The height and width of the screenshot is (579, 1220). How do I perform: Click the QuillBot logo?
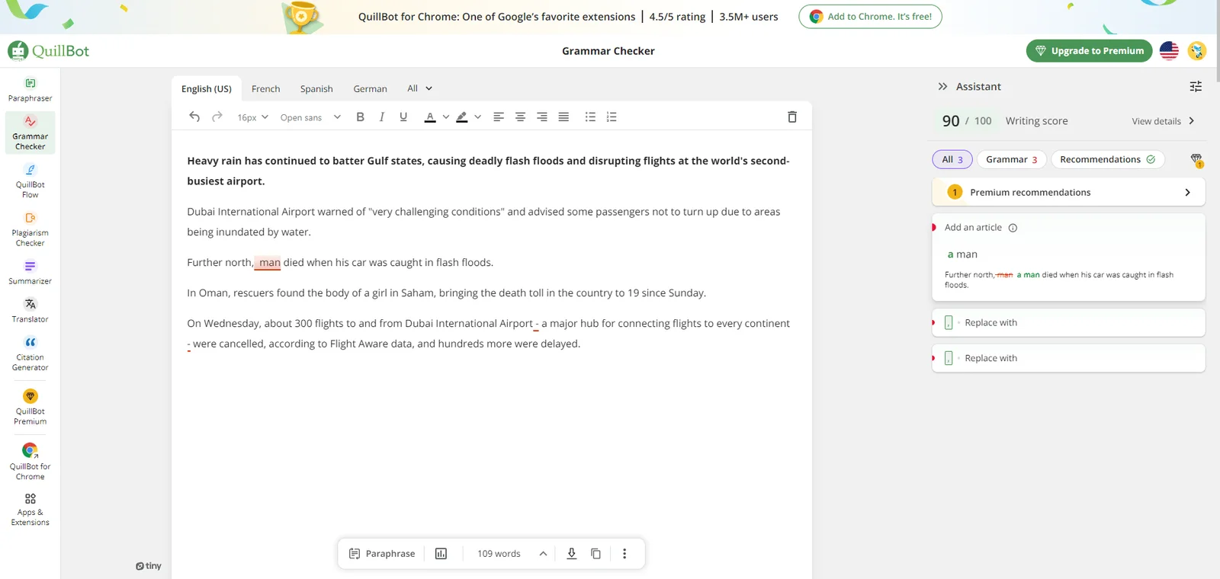tap(49, 51)
